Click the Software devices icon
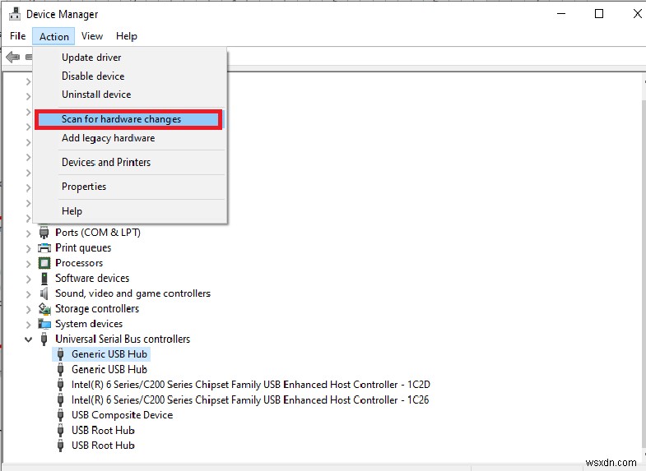 point(44,278)
